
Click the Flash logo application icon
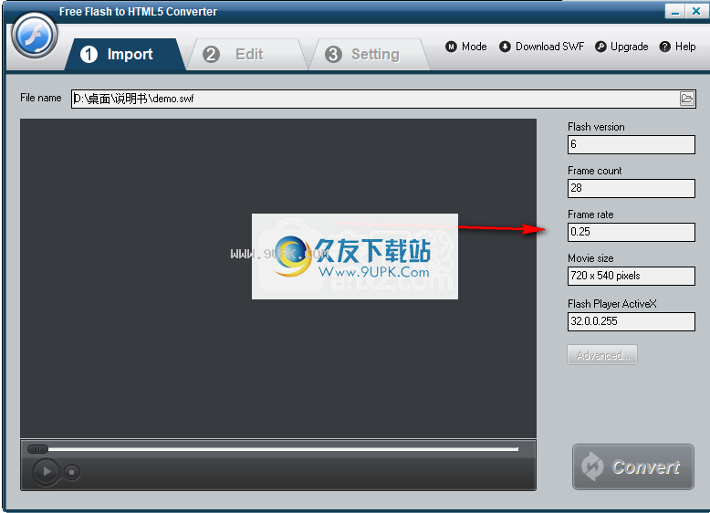tap(35, 36)
